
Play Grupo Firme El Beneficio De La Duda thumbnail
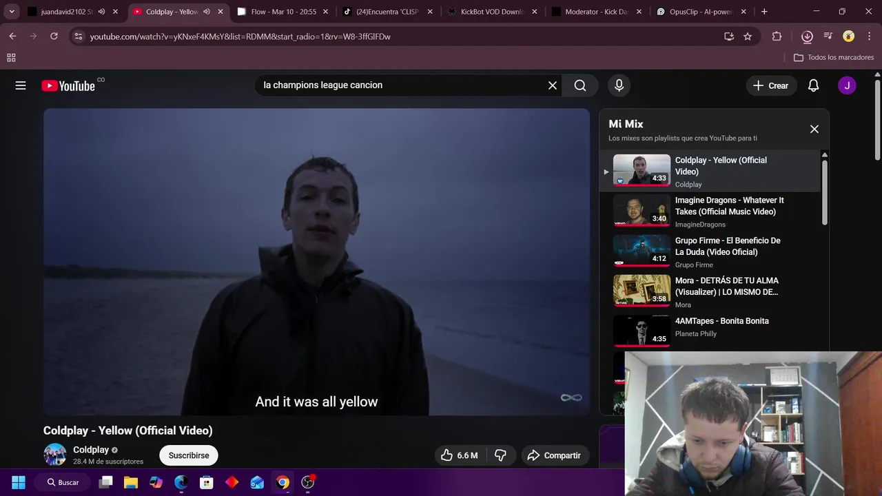coord(642,251)
